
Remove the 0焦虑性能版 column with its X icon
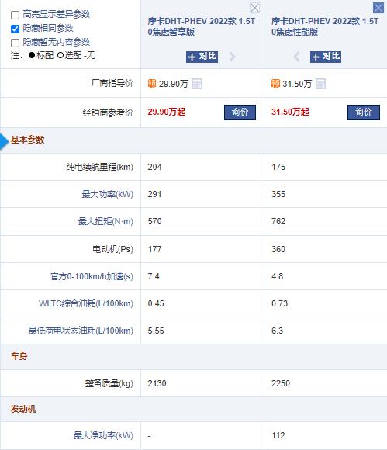tap(378, 8)
